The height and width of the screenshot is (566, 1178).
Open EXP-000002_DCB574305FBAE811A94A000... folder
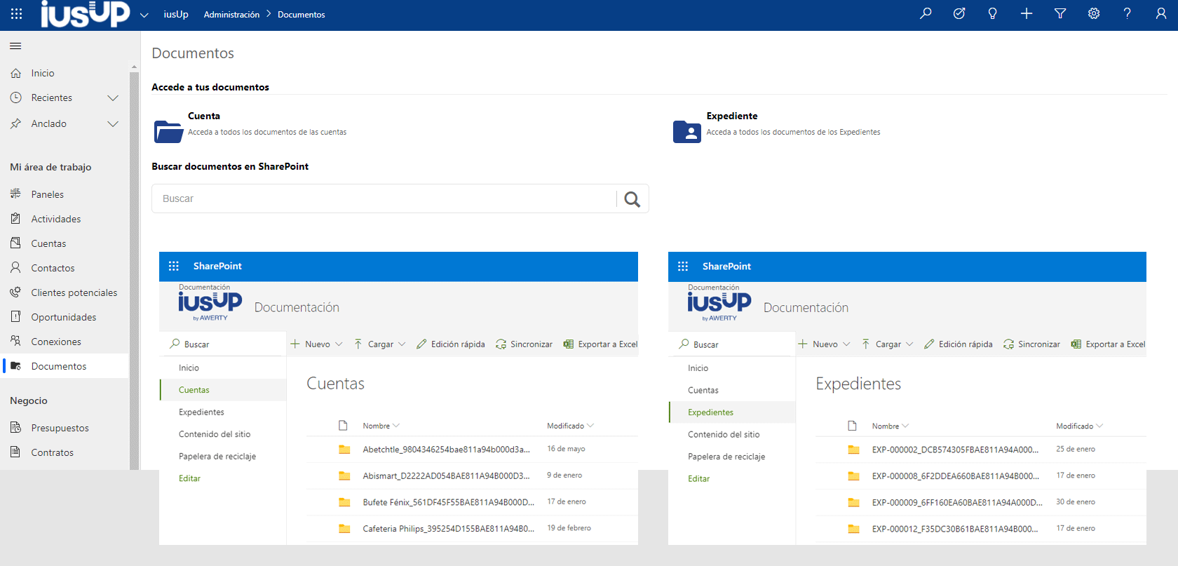click(x=955, y=450)
